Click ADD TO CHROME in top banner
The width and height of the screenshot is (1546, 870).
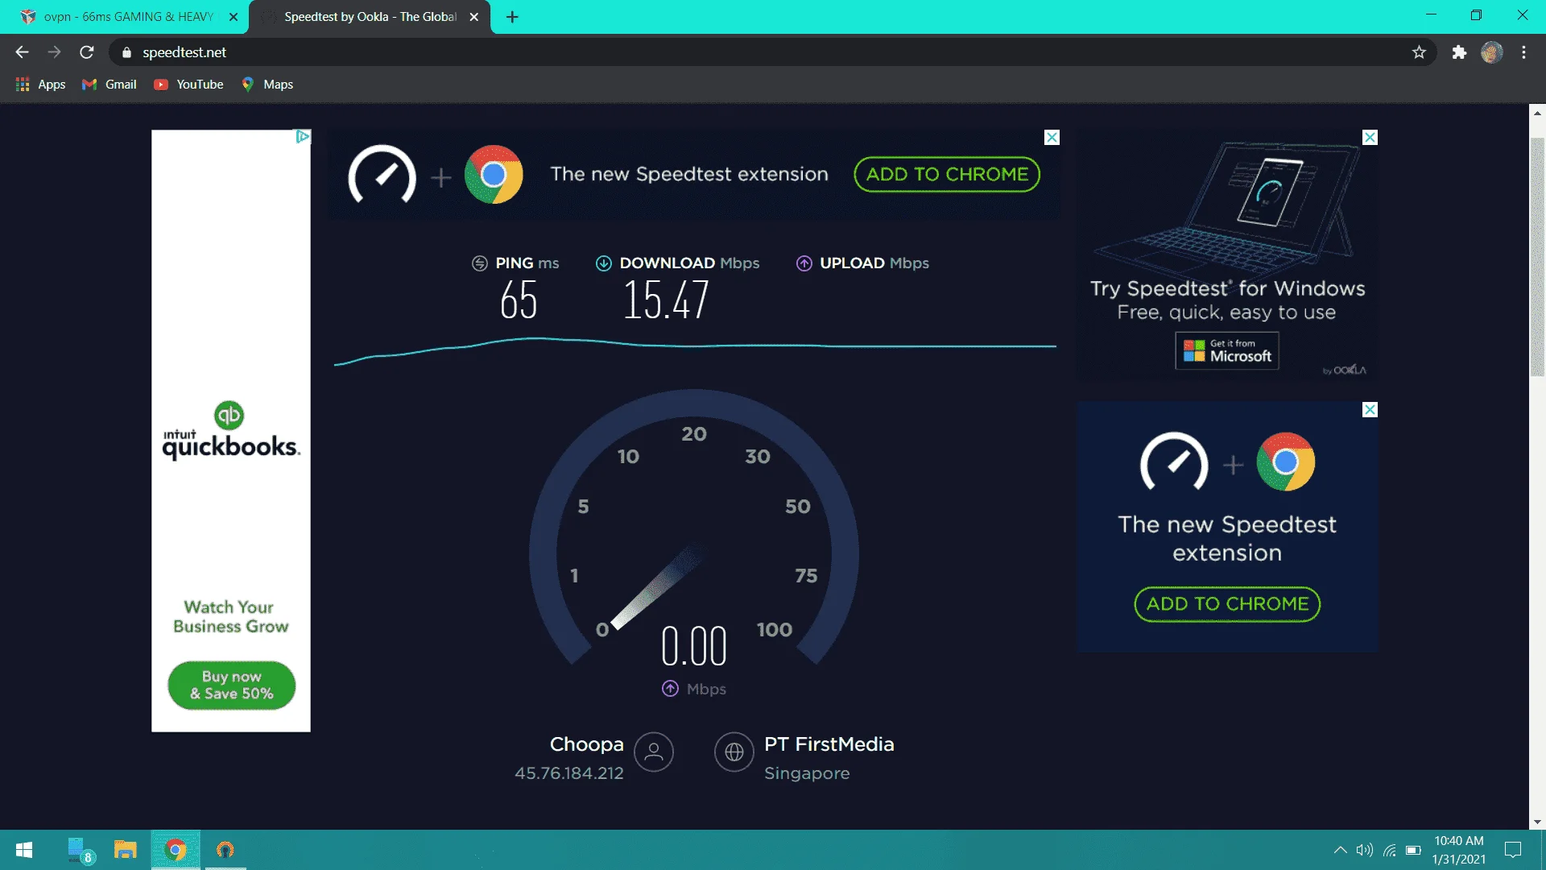click(947, 175)
